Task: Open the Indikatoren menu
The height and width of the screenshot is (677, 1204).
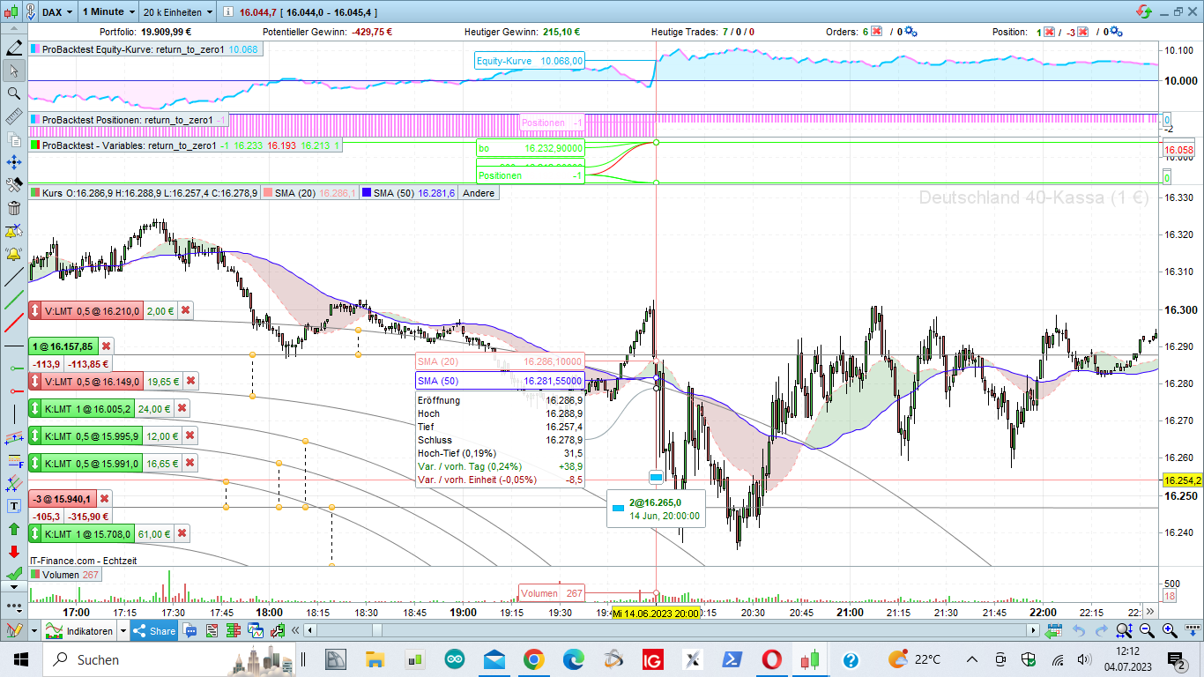Action: coord(85,631)
